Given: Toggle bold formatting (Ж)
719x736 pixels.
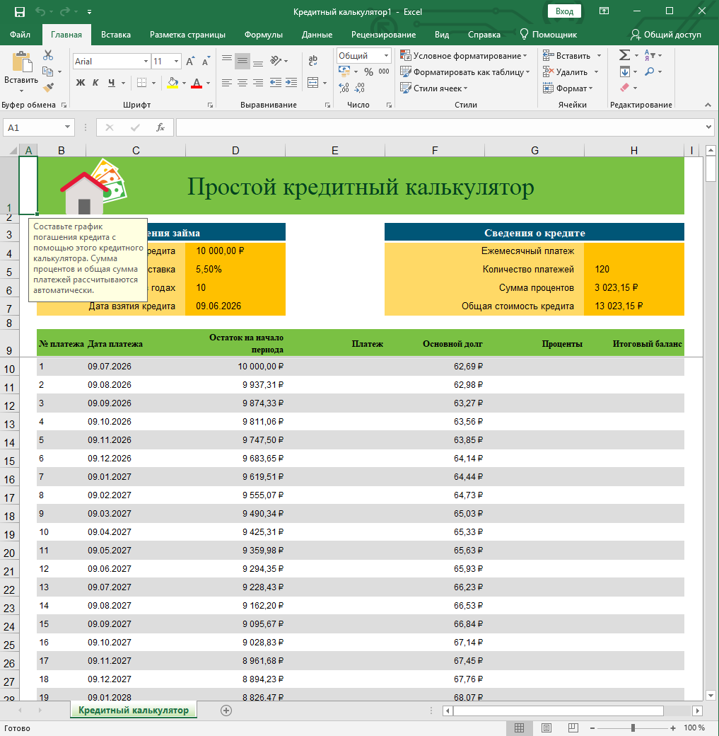Looking at the screenshot, I should coord(81,83).
